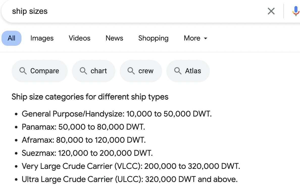Switch to the Images tab
This screenshot has width=300, height=187.
point(42,38)
